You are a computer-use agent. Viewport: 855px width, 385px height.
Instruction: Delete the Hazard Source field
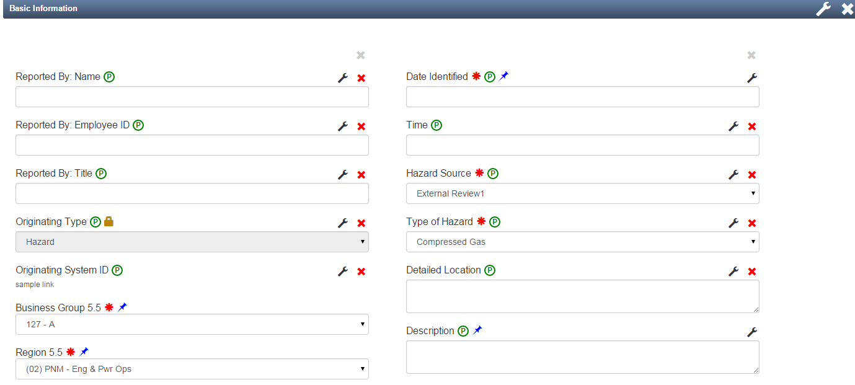point(752,175)
